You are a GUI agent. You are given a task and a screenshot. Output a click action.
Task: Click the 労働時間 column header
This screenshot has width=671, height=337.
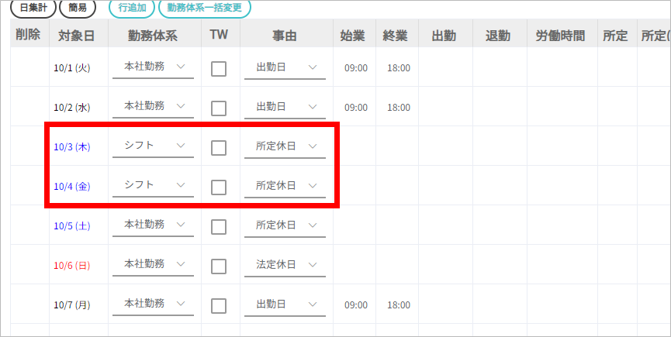click(560, 36)
